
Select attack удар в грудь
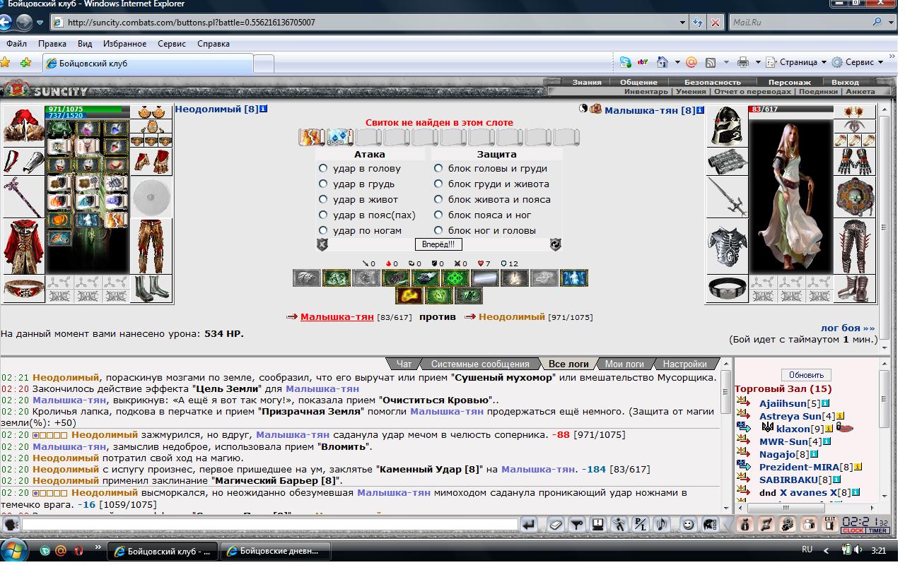[323, 184]
